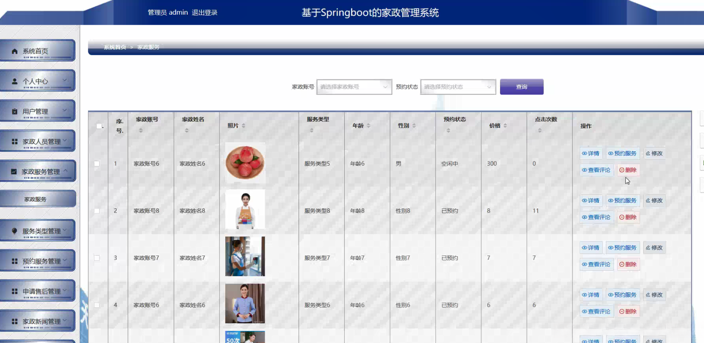Delete row 2 with 删除 button
Viewport: 704px width, 343px height.
point(628,218)
